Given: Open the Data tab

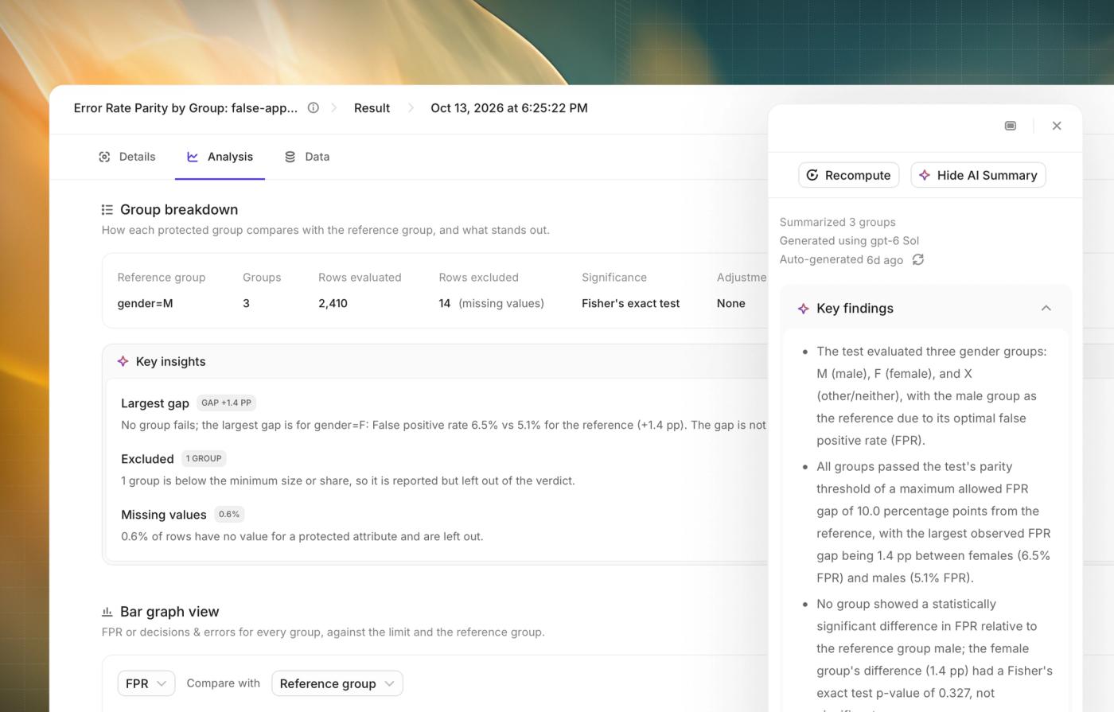Looking at the screenshot, I should [307, 157].
